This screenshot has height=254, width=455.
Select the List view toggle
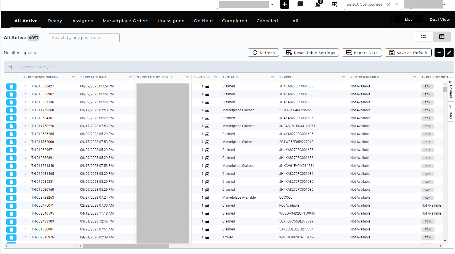[x=408, y=20]
